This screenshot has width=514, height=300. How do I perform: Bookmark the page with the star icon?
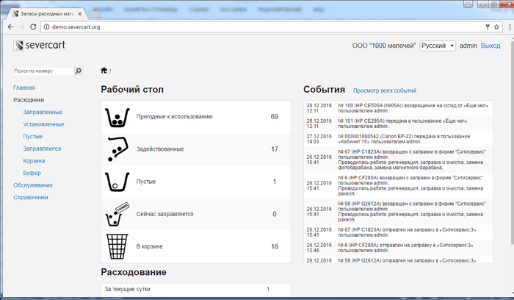(496, 27)
